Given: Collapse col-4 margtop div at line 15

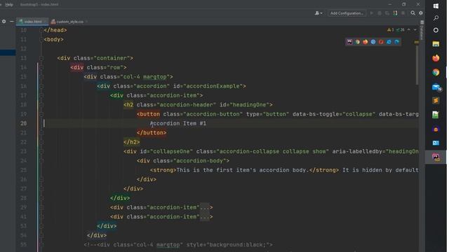Looking at the screenshot, I should point(41,77).
